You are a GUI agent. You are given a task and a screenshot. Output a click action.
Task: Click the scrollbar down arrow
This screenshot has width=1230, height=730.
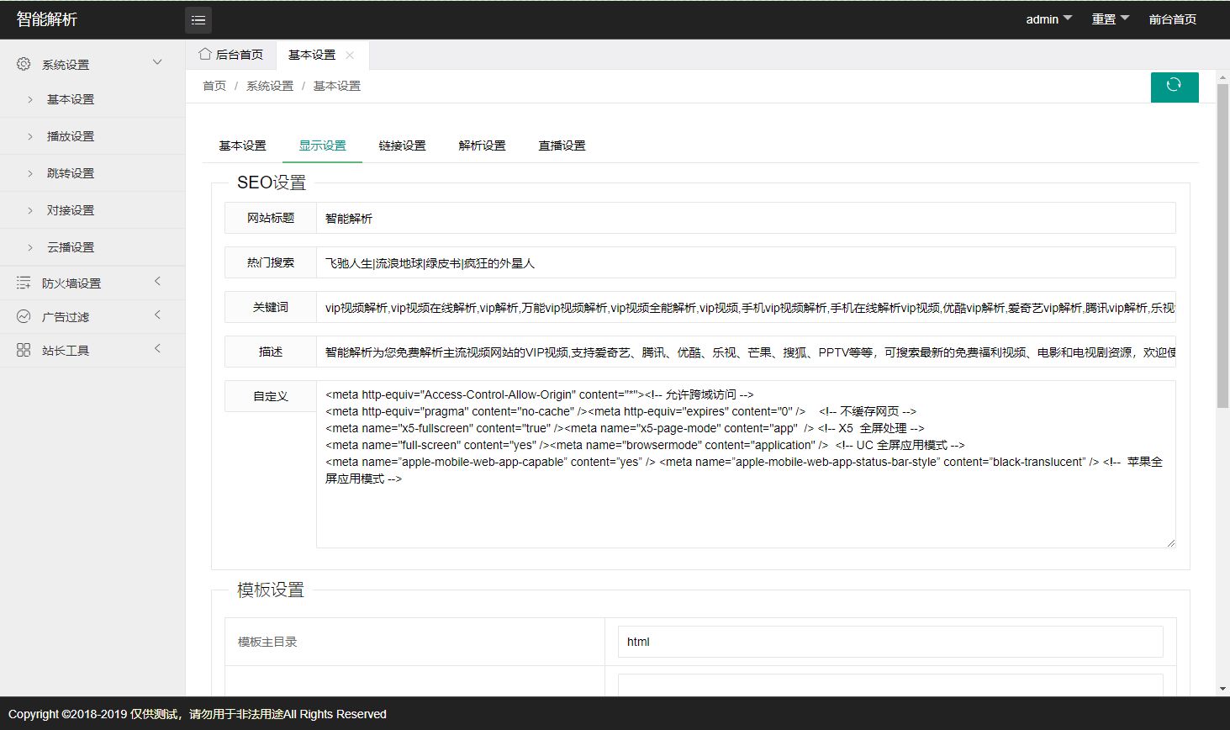click(1223, 689)
